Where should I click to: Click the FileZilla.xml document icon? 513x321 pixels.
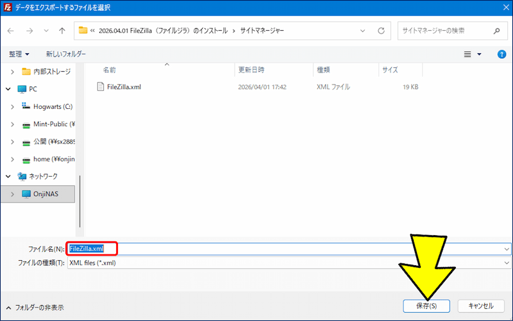point(101,86)
